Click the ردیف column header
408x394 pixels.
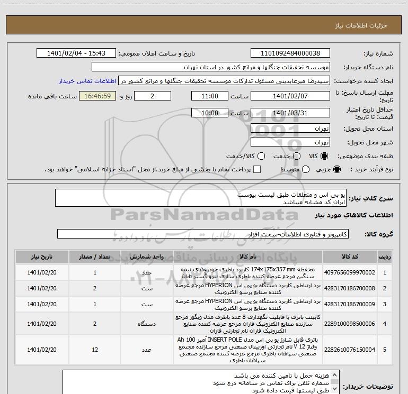[385, 257]
